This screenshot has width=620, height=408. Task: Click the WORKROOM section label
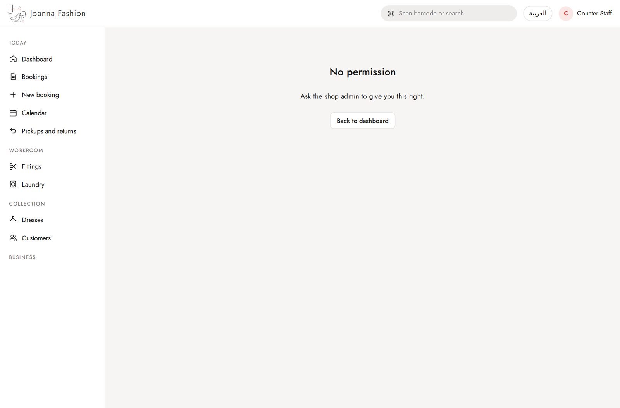pyautogui.click(x=26, y=150)
